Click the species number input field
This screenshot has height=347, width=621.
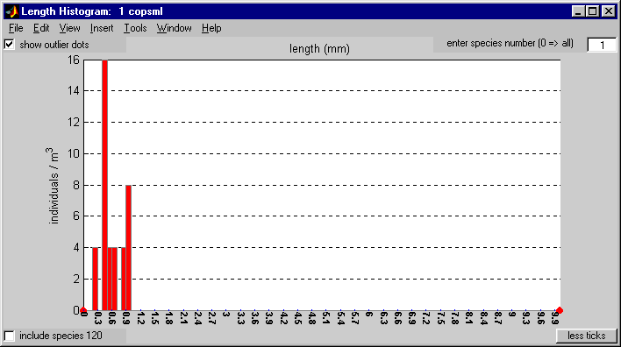coord(602,45)
